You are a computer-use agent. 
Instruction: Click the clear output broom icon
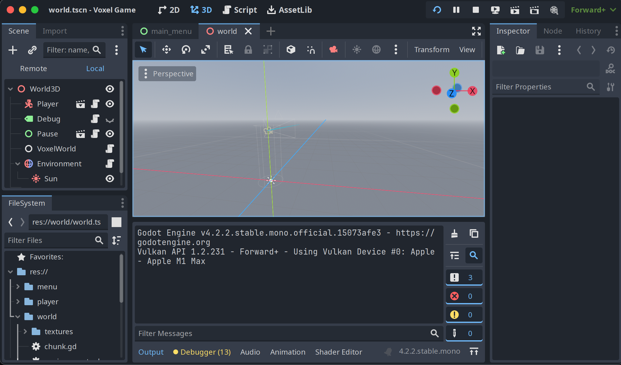454,234
